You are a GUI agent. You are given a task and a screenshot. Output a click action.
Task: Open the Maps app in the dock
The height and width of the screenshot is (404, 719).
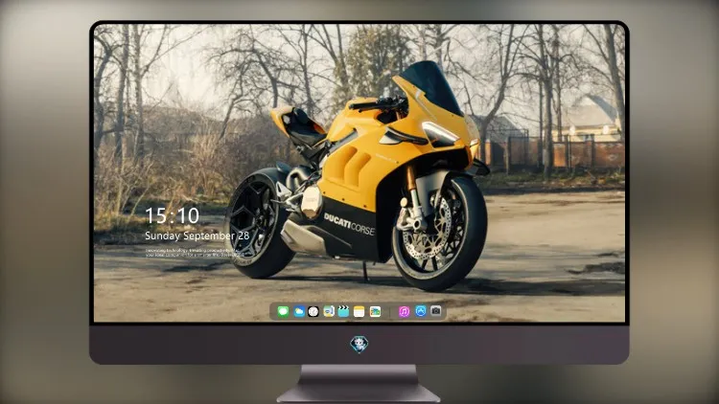[329, 311]
